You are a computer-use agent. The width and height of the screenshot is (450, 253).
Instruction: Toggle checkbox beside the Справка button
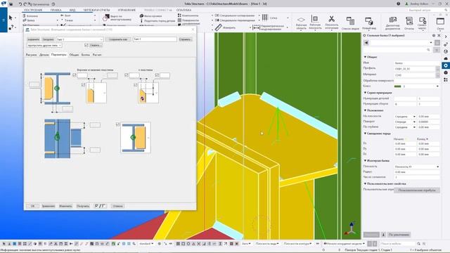[x=86, y=45]
